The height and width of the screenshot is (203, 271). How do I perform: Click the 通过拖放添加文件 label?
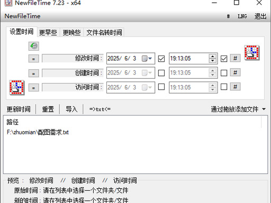pos(234,109)
